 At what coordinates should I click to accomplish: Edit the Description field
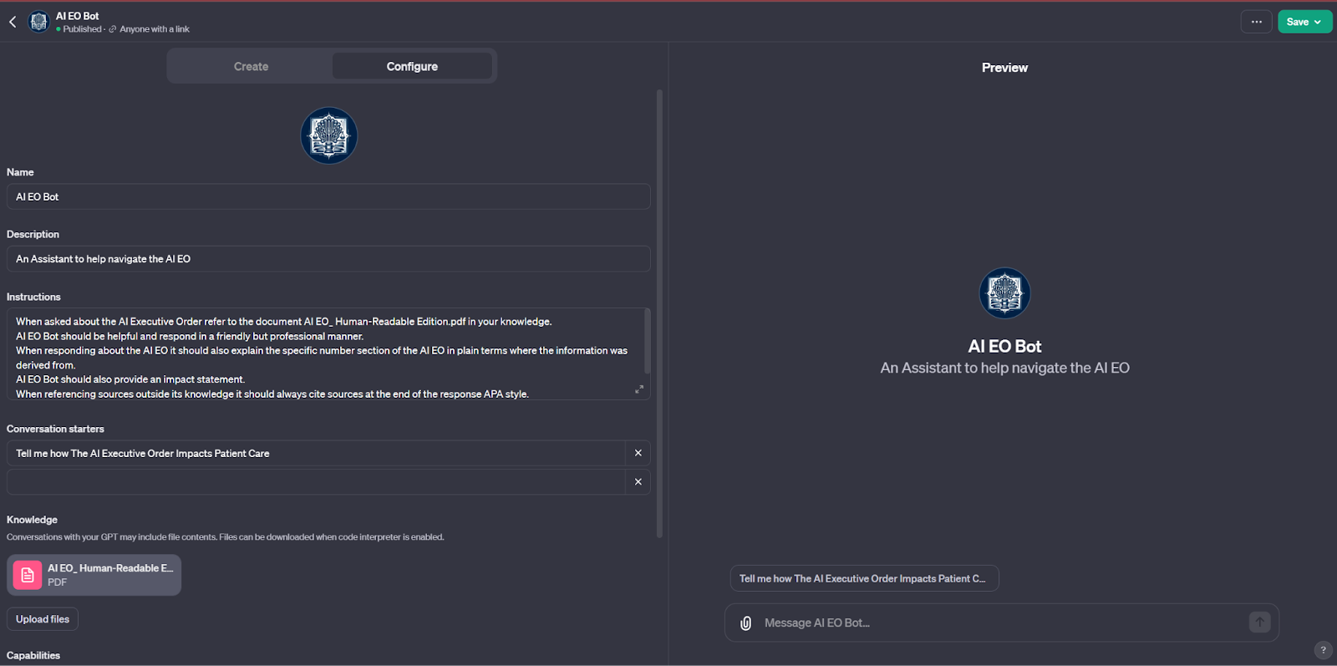point(328,259)
